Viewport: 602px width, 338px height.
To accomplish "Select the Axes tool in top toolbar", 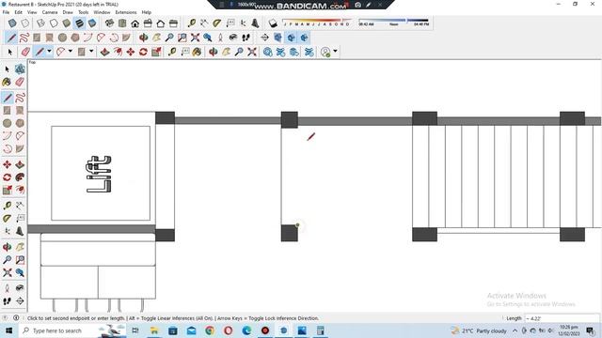I will point(243,23).
